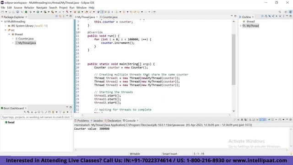Click the lightbulb icon in Boot Dashboard toolbar
The height and width of the screenshot is (165, 293).
(53, 112)
